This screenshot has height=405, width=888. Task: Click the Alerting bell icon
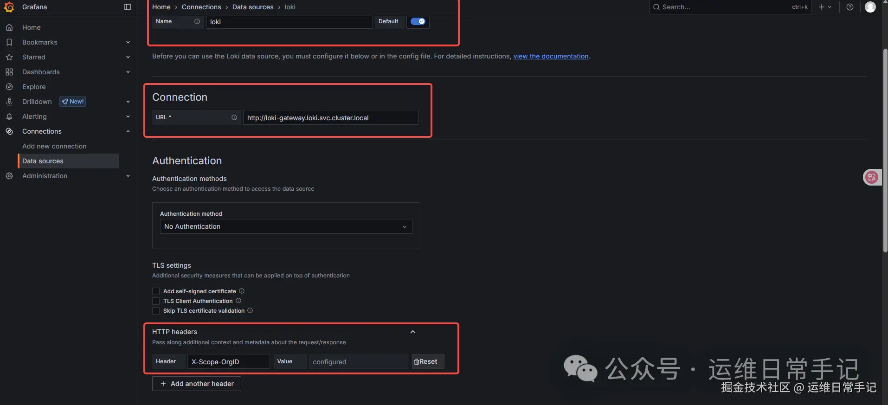[9, 116]
